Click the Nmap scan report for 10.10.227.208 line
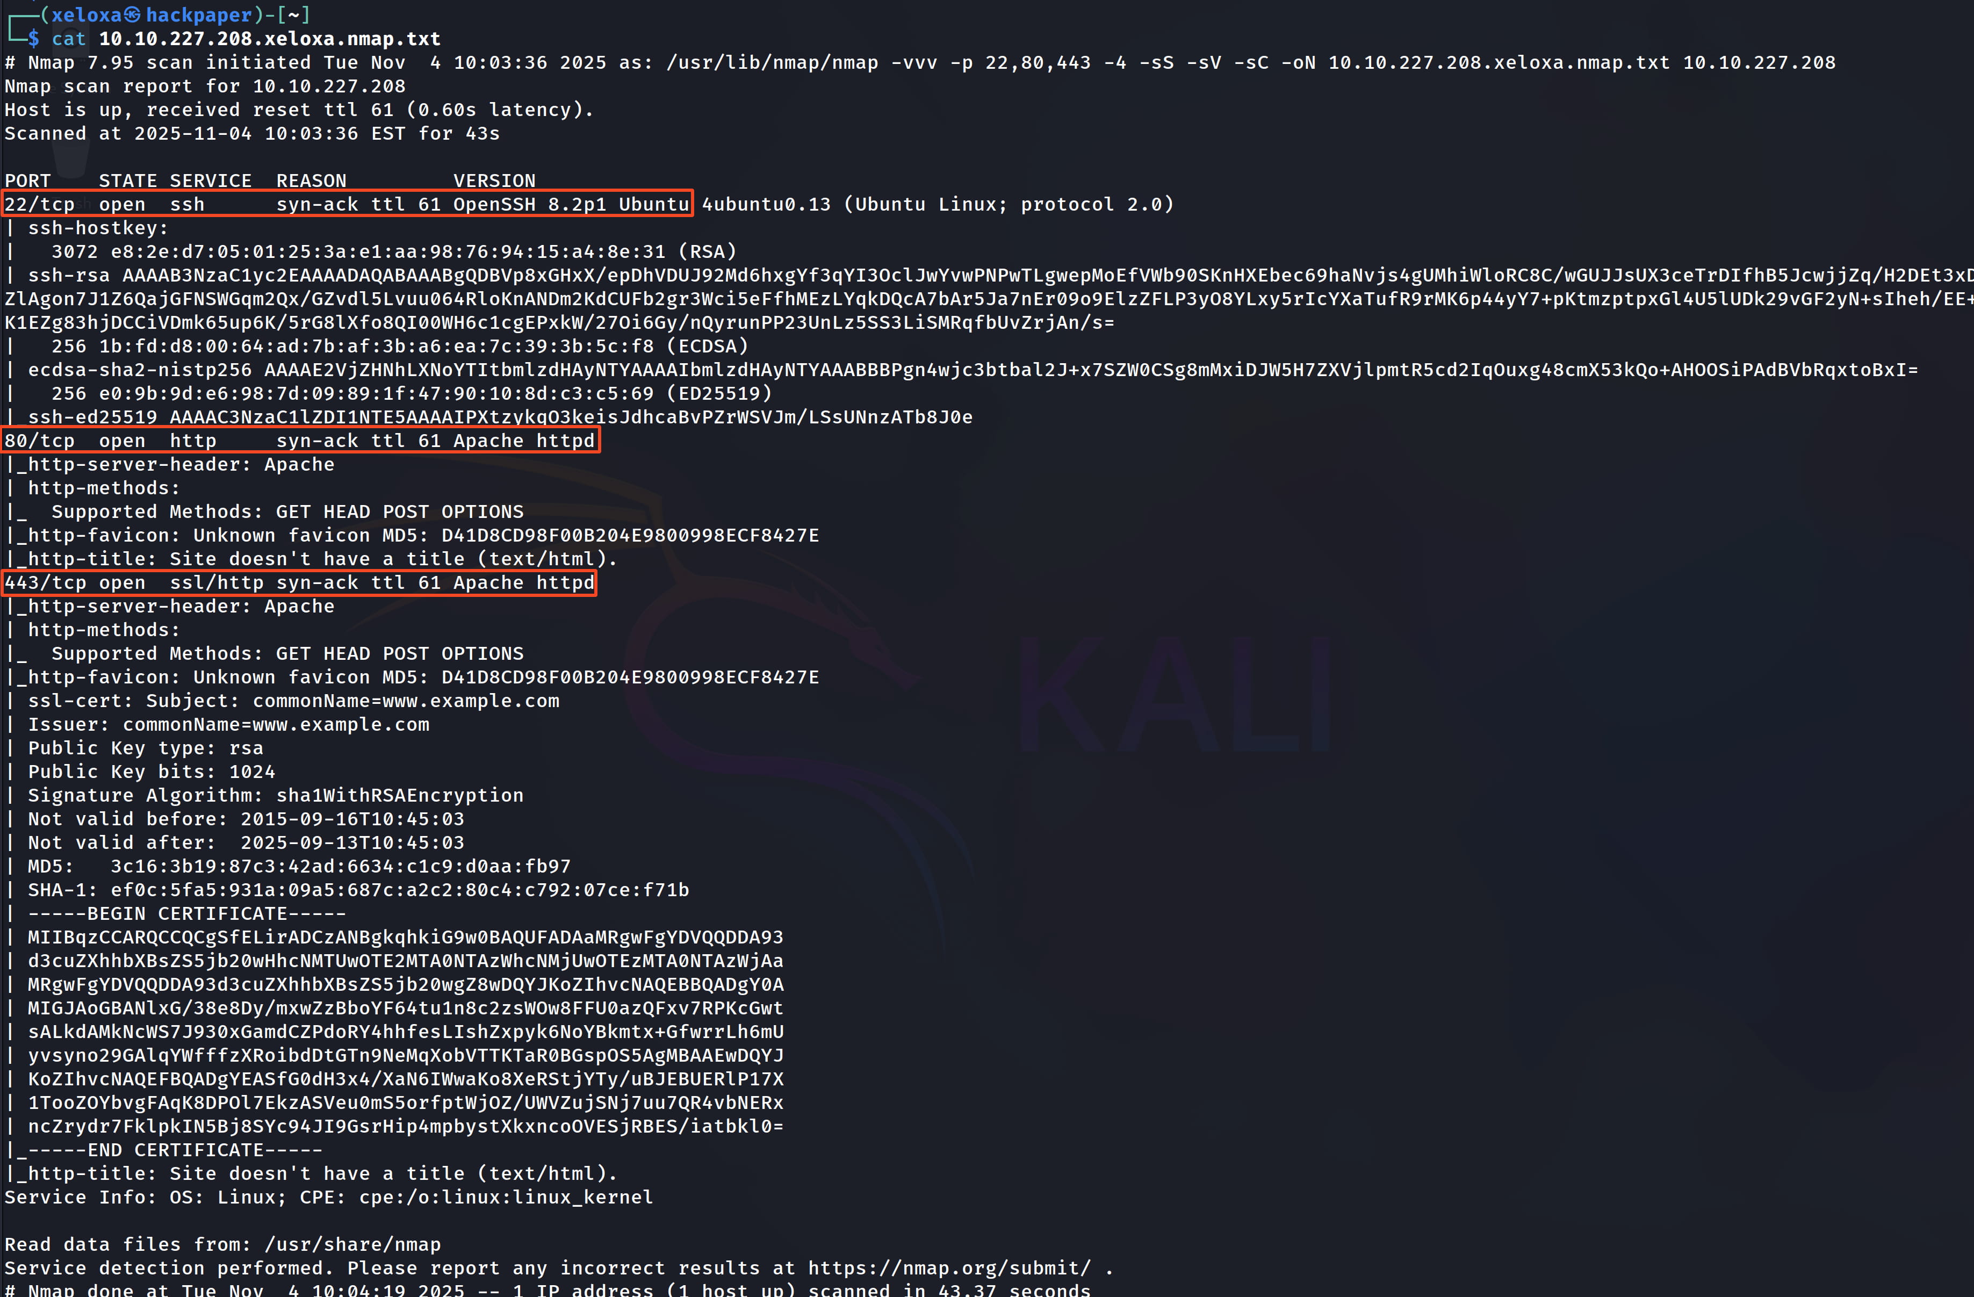 point(205,87)
